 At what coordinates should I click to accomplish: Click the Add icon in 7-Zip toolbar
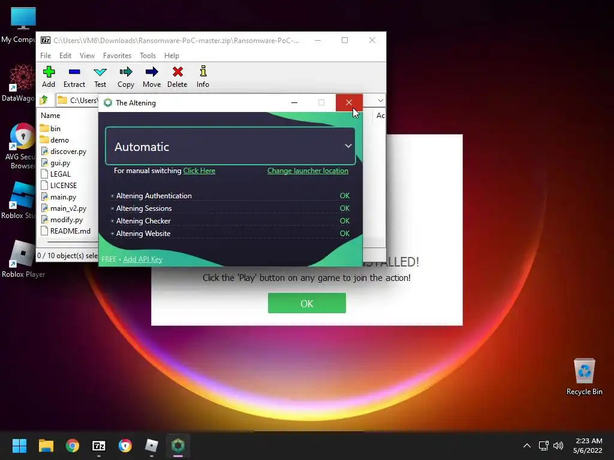click(49, 77)
